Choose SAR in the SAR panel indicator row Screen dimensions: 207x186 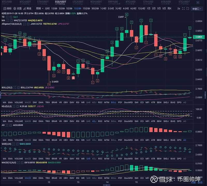[88, 159]
